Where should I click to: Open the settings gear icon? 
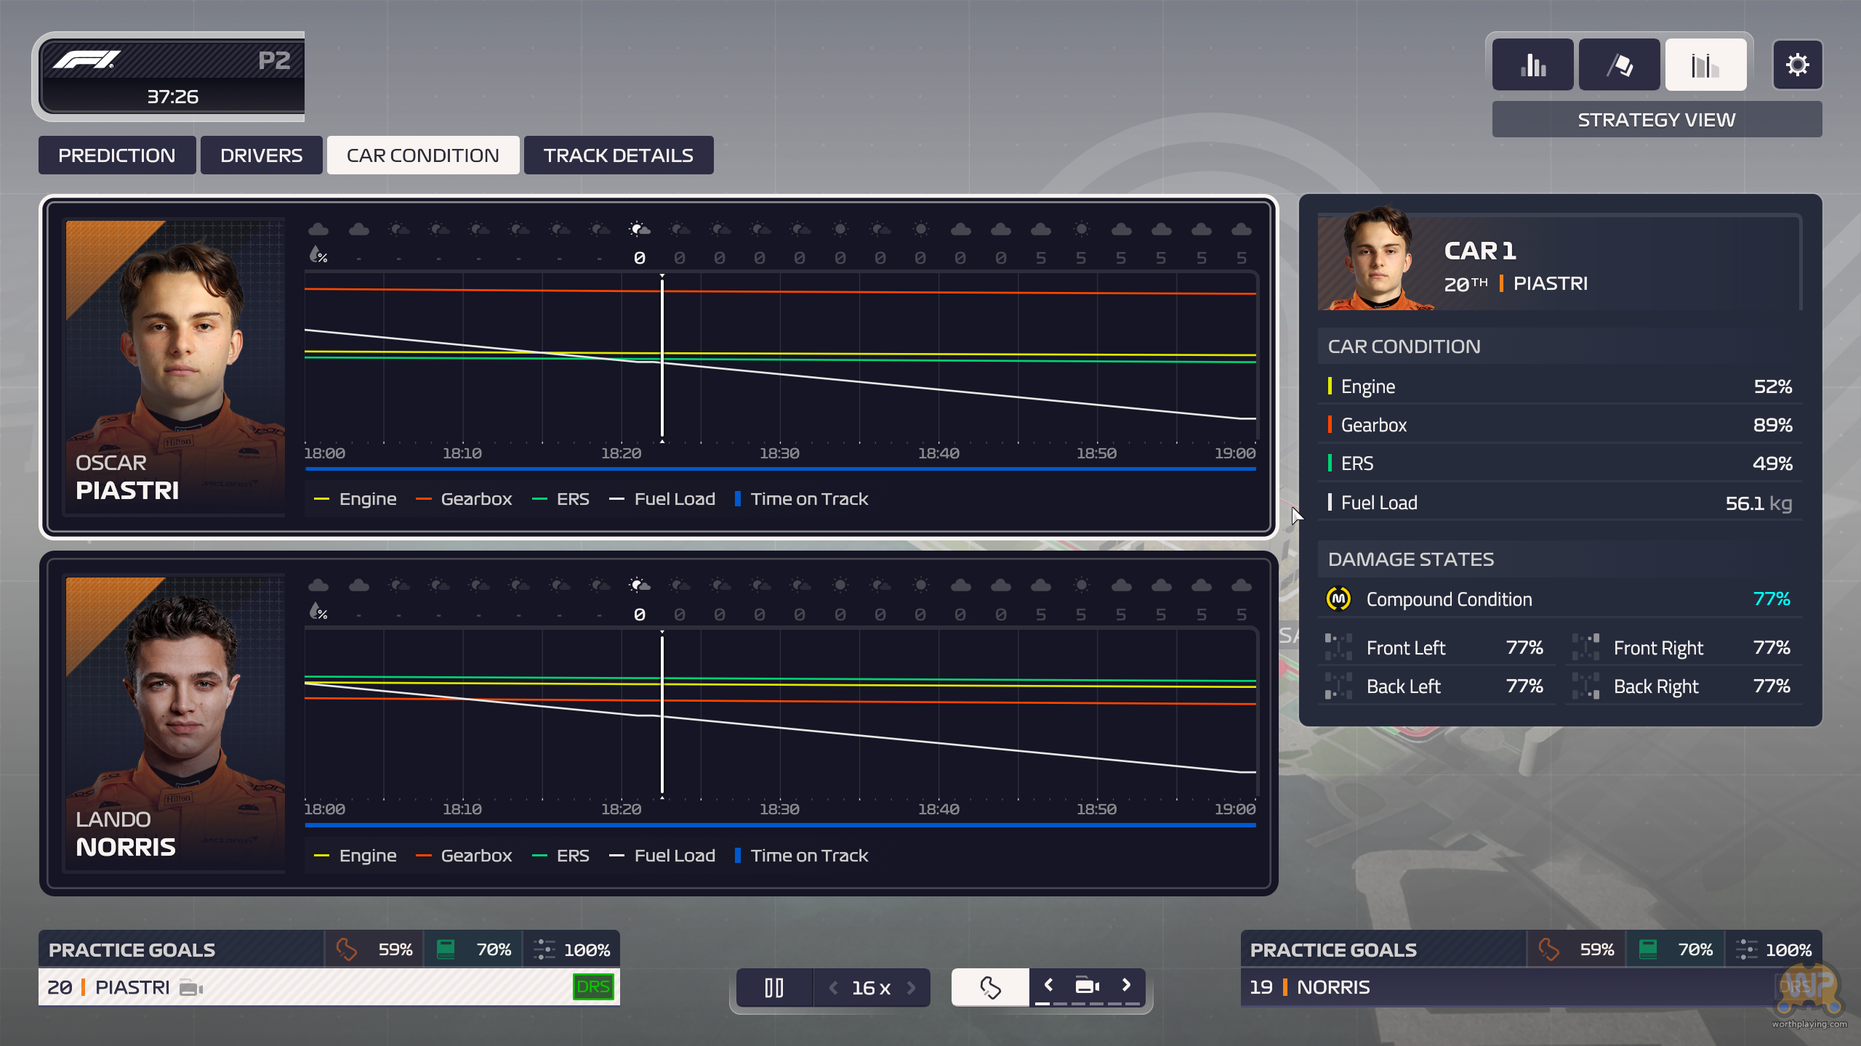[1797, 65]
